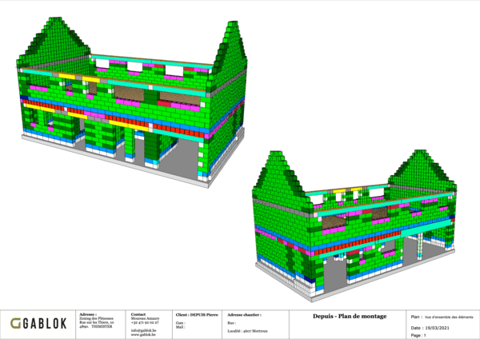Click the 'Client : DEPUIS Pierre' field

click(x=197, y=316)
